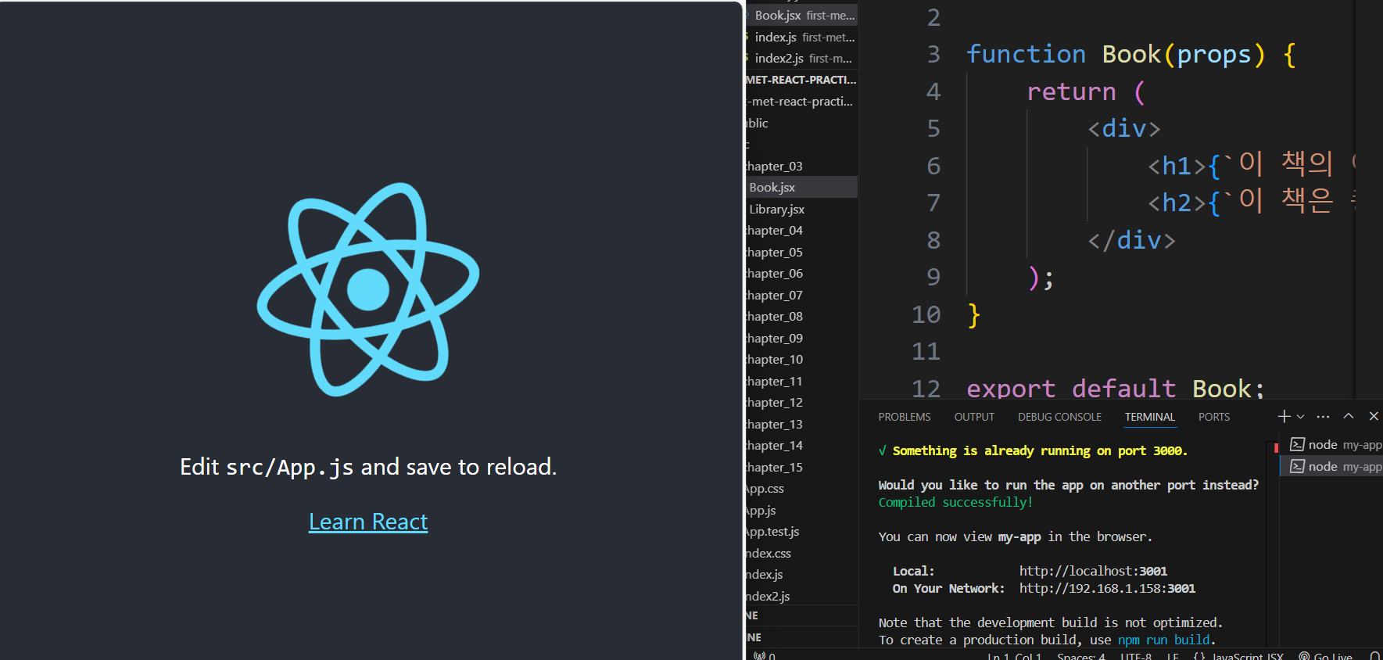The width and height of the screenshot is (1383, 660).
Task: Open index.css in the explorer
Action: click(x=801, y=553)
